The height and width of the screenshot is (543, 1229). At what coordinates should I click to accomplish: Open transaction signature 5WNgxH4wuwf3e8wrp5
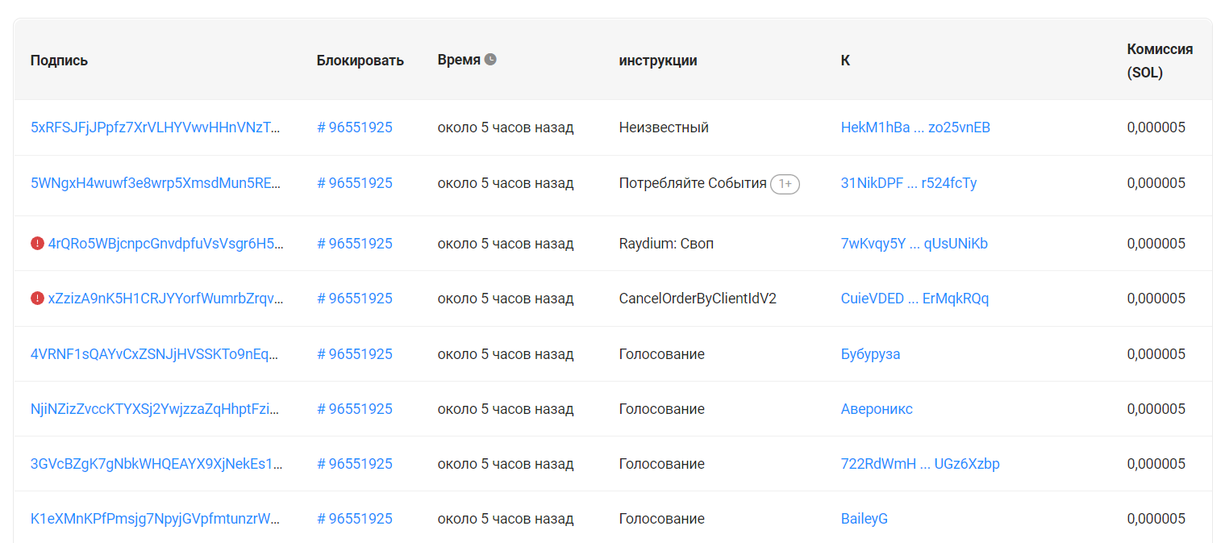[156, 183]
